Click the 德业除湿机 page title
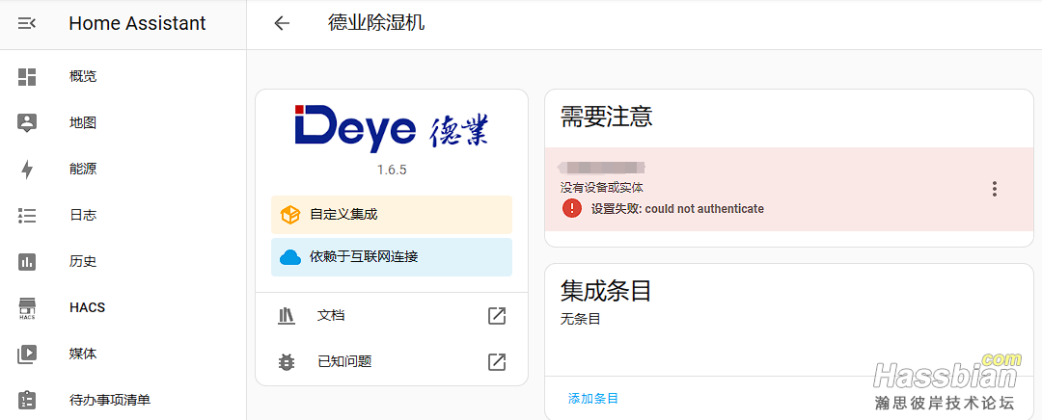Viewport: 1042px width, 420px height. [376, 24]
